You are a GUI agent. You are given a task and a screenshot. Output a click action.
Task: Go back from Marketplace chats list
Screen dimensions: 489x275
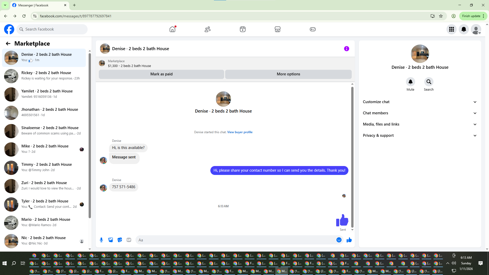pos(8,44)
